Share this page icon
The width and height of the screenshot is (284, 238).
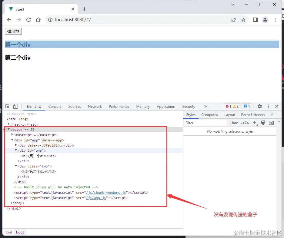point(234,20)
